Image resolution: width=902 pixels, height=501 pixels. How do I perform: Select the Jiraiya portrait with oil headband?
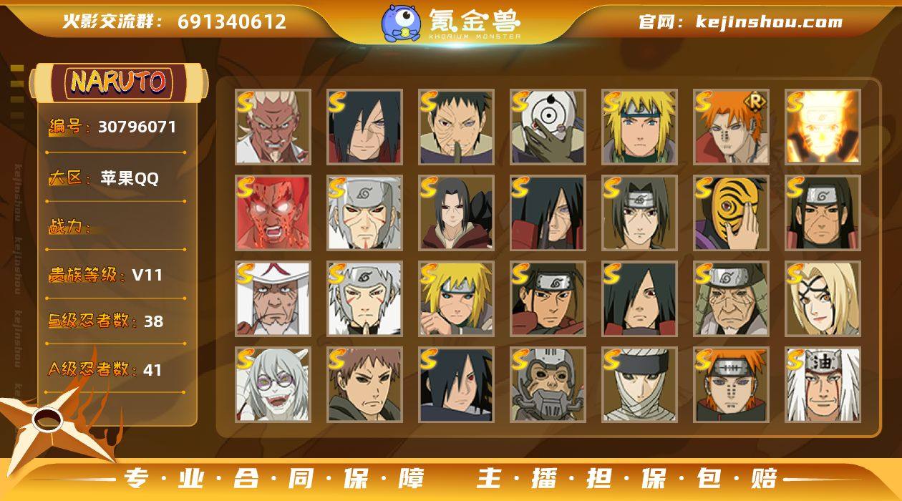click(823, 384)
